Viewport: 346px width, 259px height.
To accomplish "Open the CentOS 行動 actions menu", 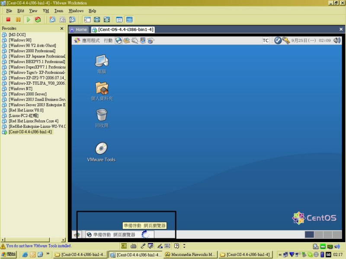I will (x=108, y=41).
